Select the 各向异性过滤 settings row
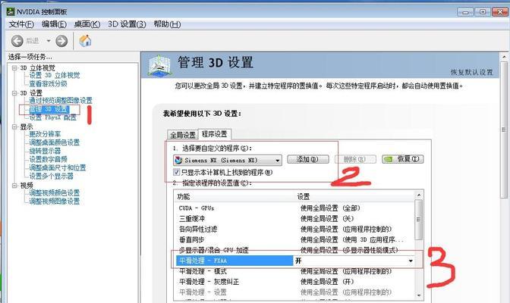Screen dimensions: 510x303 294,230
